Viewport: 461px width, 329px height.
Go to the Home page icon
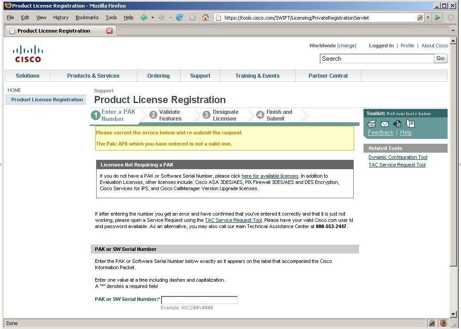206,17
